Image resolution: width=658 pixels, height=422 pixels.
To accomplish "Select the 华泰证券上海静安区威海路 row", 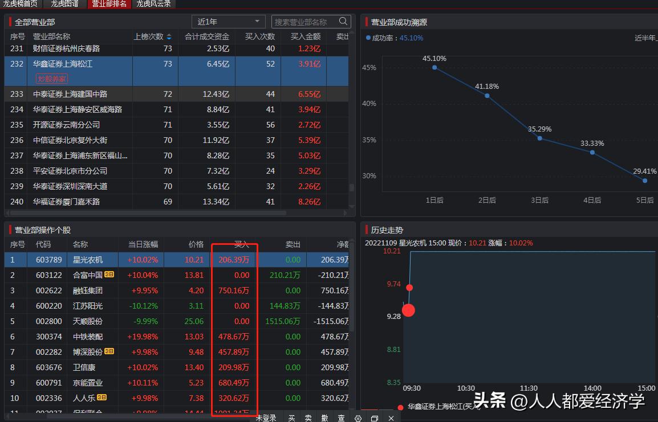I will pyautogui.click(x=176, y=109).
